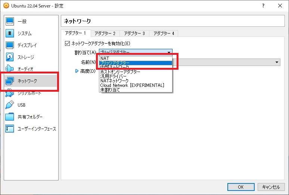289x195 pixels.
Task: Switch to the アダプター 1 tab
Action: point(75,33)
